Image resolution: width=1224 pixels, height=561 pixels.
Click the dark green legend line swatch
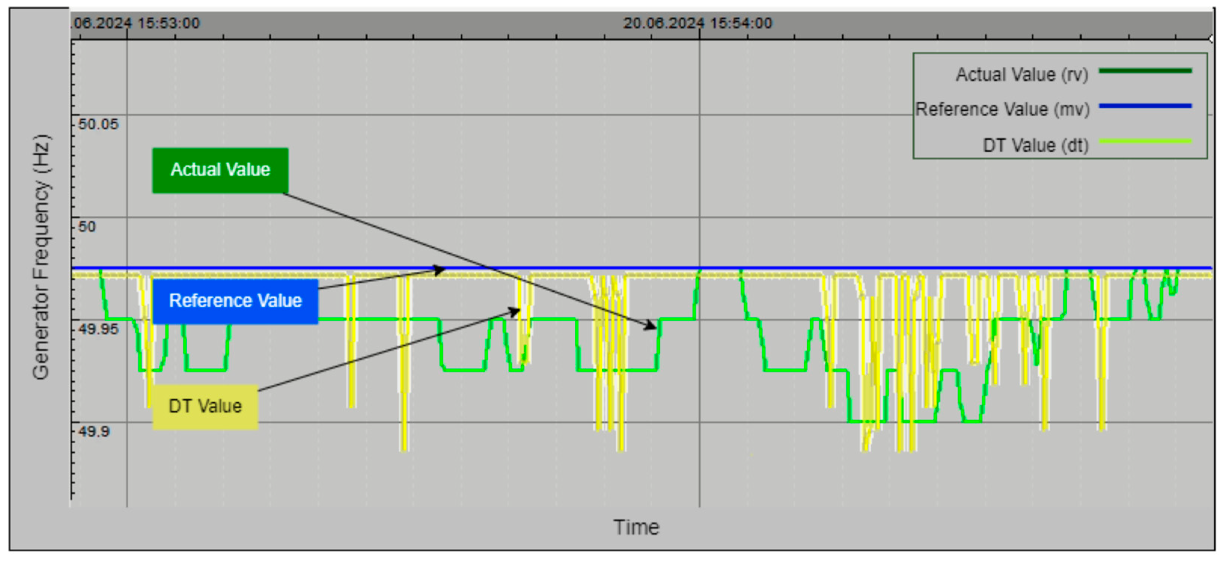coord(1145,71)
